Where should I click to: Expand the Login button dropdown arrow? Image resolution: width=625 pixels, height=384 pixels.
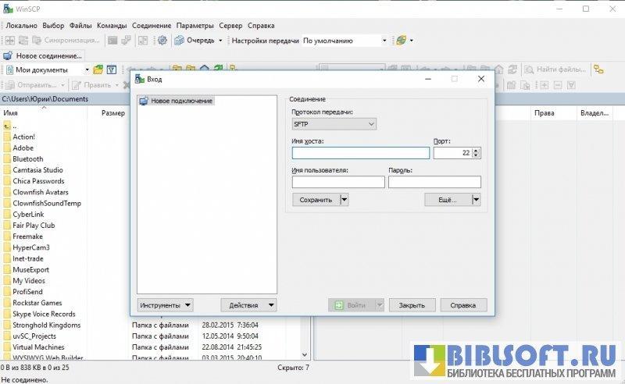(x=380, y=305)
